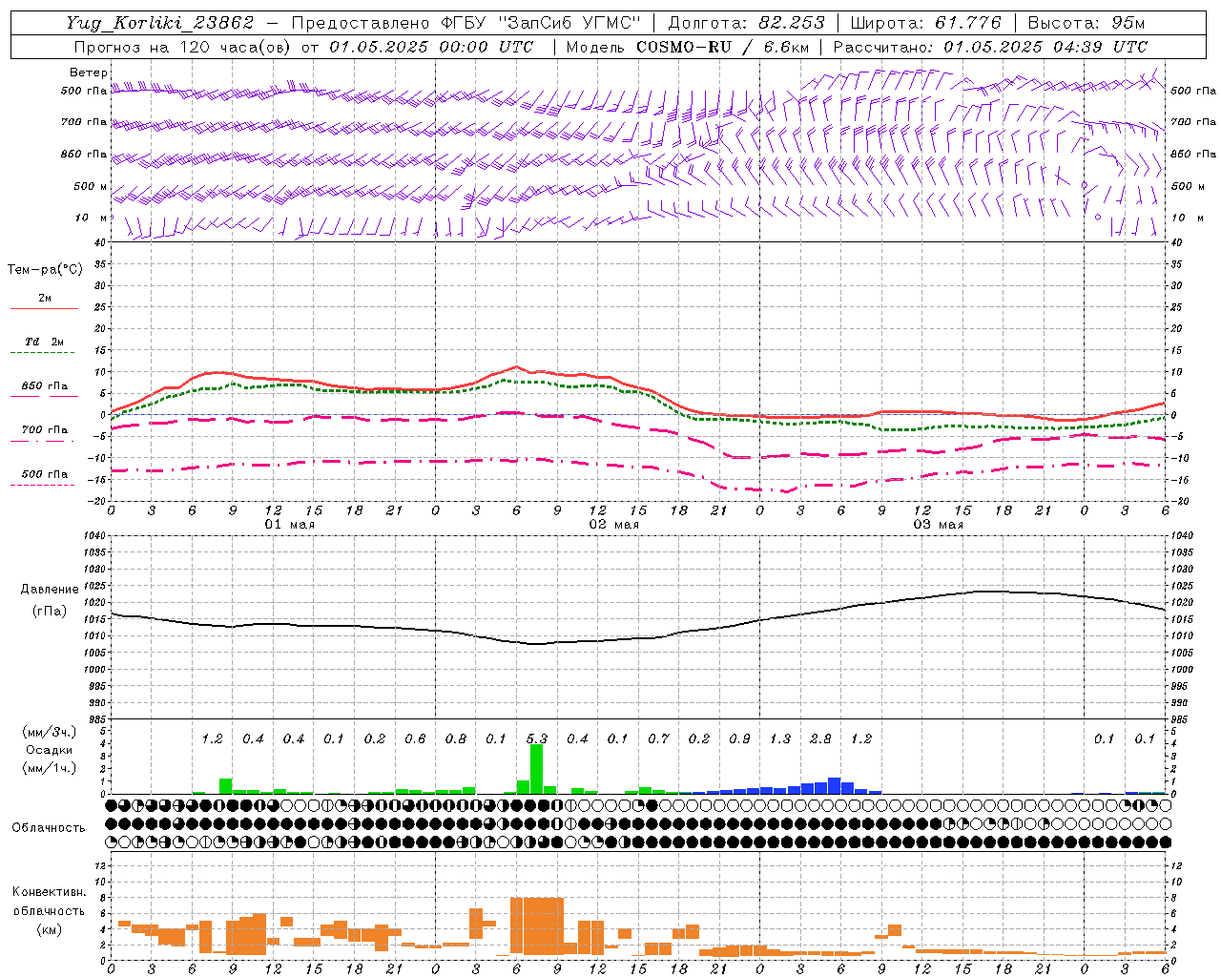Click the station name Yug_Korliki_23862

tap(160, 23)
